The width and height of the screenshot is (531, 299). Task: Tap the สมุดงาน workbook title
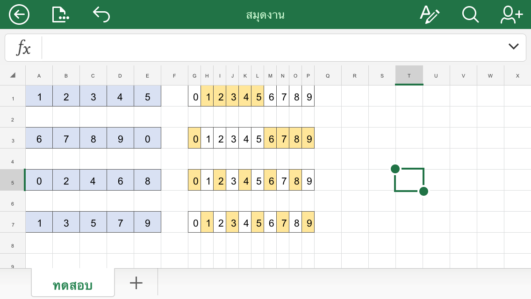(265, 15)
